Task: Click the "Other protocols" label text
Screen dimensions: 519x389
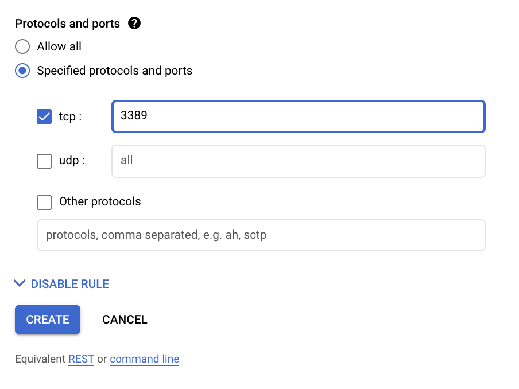Action: point(100,202)
